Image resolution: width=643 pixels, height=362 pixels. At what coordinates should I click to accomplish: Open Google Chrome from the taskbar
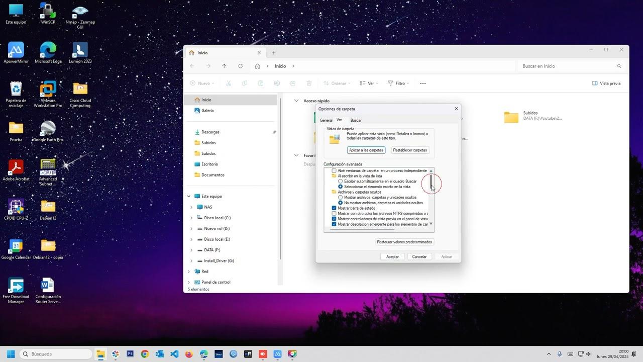(x=145, y=354)
